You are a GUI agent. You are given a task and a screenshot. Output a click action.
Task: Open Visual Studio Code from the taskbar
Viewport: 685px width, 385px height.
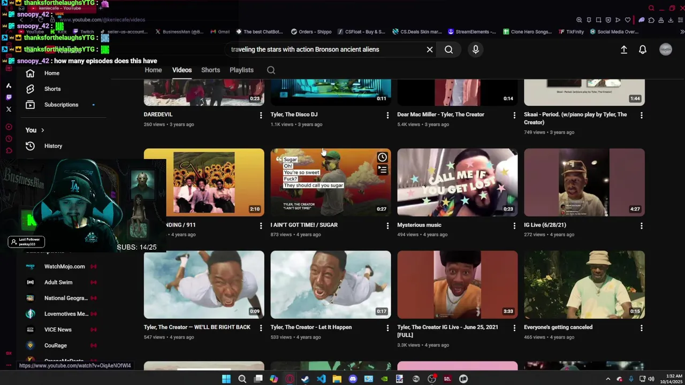[x=321, y=379]
